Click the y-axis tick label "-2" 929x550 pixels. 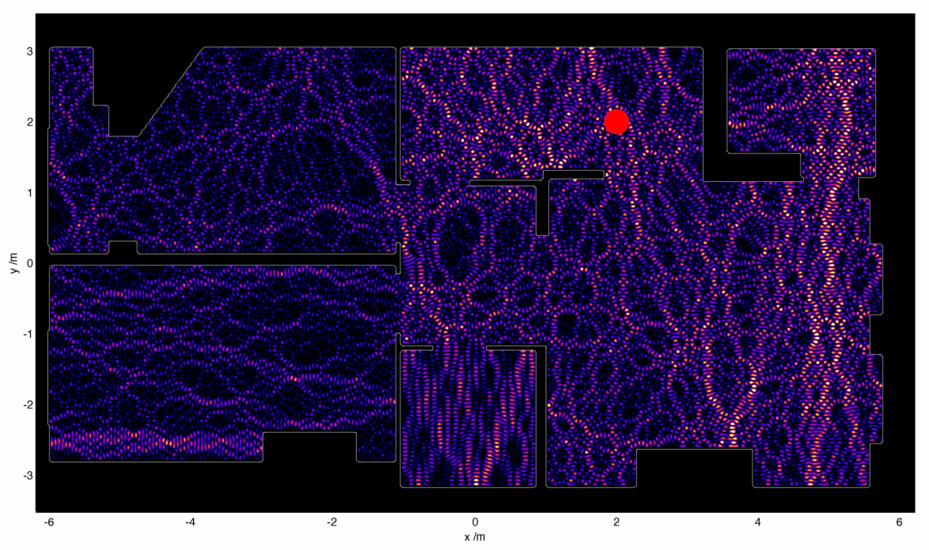27,405
